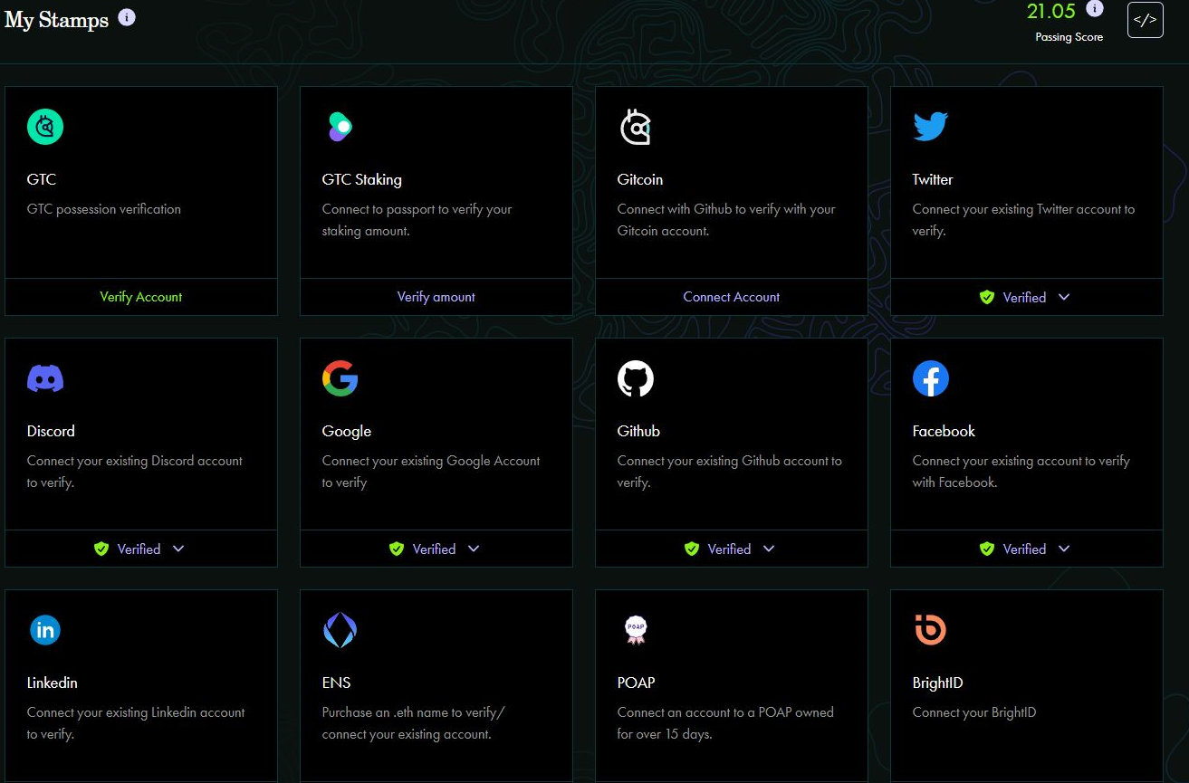Click the GTC Staking card title

click(362, 179)
